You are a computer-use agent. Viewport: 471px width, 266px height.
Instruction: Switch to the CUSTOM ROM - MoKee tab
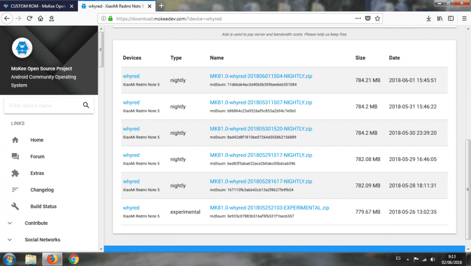pyautogui.click(x=38, y=6)
